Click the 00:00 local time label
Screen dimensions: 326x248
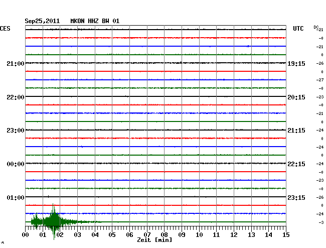[x=16, y=164]
